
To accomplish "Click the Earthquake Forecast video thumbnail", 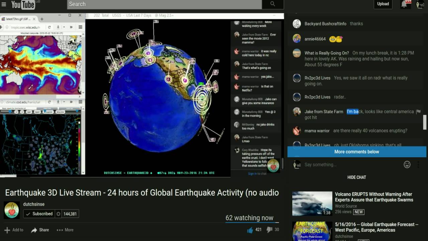I will pos(312,231).
